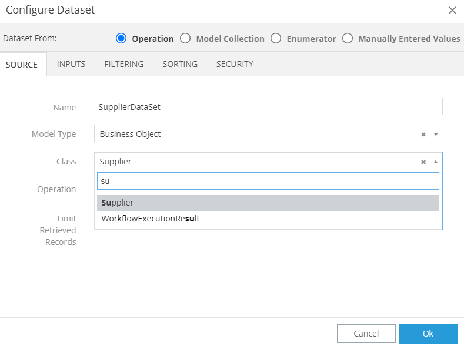
Task: Switch to the SOURCE tab
Action: coord(22,64)
